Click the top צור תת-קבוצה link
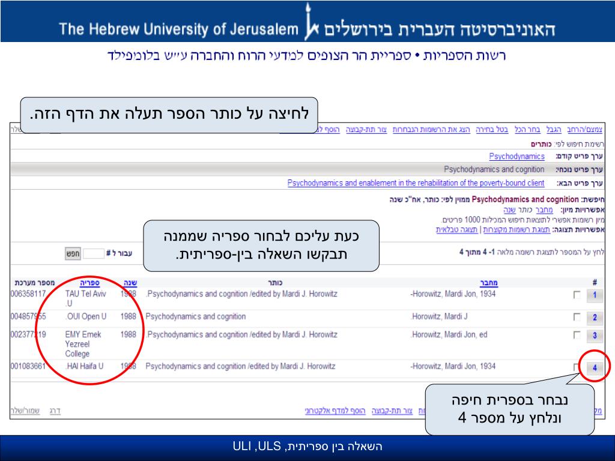This screenshot has height=461, width=615. coord(366,130)
